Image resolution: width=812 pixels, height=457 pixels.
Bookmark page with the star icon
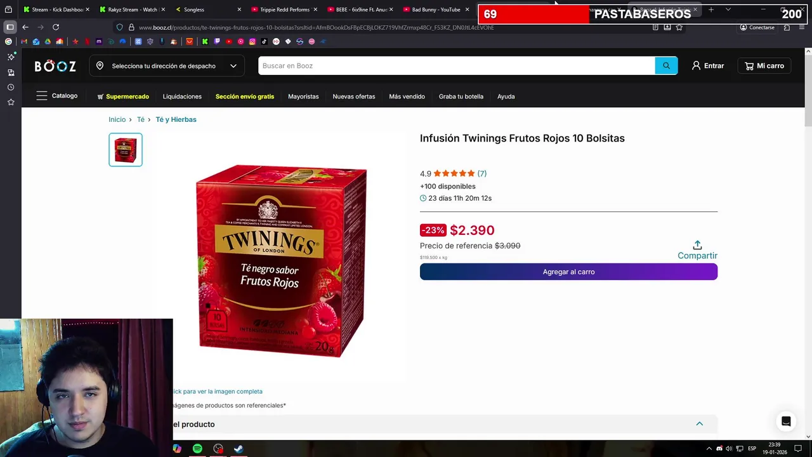tap(679, 27)
